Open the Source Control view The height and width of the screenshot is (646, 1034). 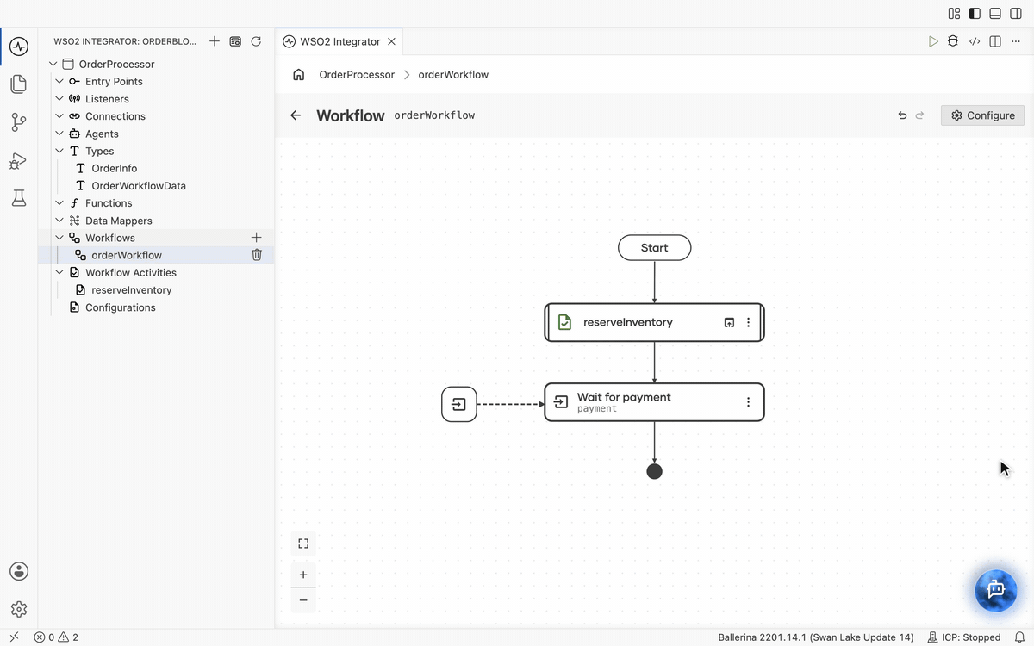coord(19,122)
